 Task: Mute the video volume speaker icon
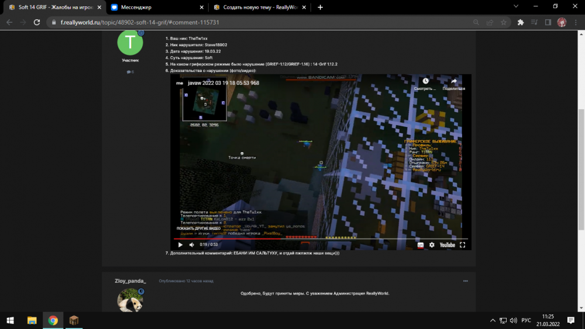click(x=191, y=245)
